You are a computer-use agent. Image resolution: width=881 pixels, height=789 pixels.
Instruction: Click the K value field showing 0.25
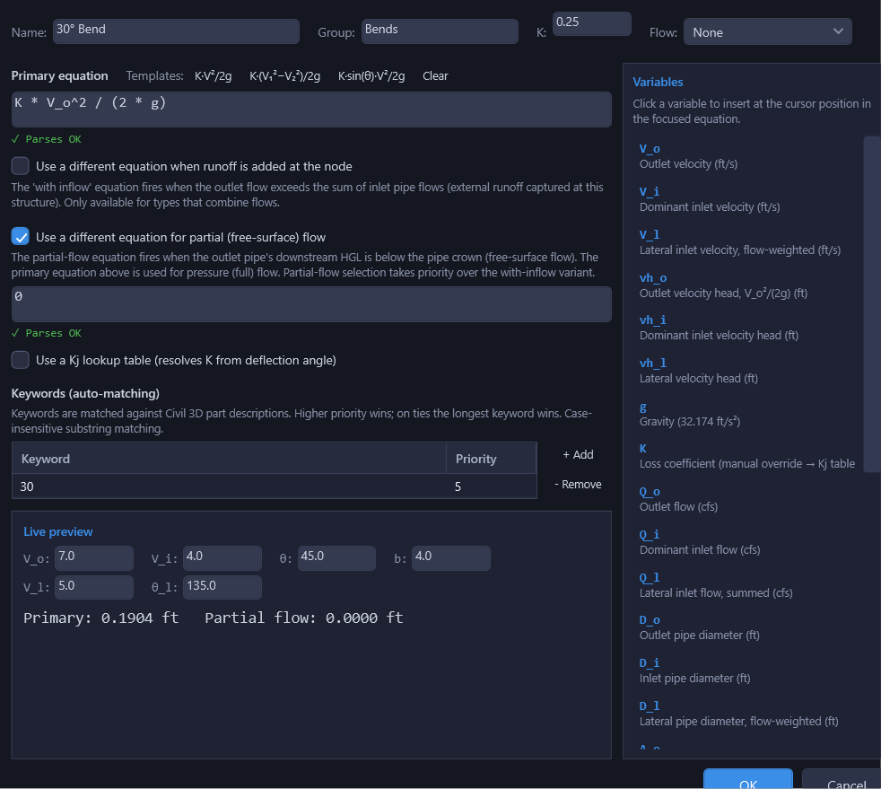pyautogui.click(x=591, y=23)
